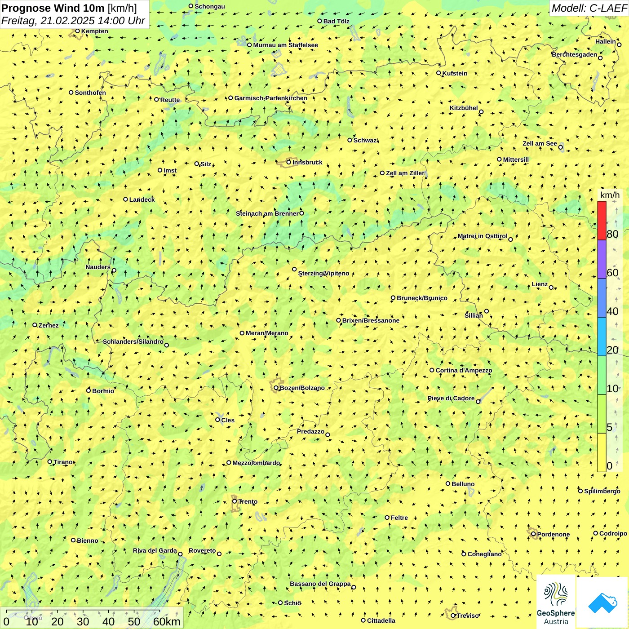This screenshot has height=629, width=629.
Task: Click the cyan 20 km/h legend color
Action: coord(602,337)
